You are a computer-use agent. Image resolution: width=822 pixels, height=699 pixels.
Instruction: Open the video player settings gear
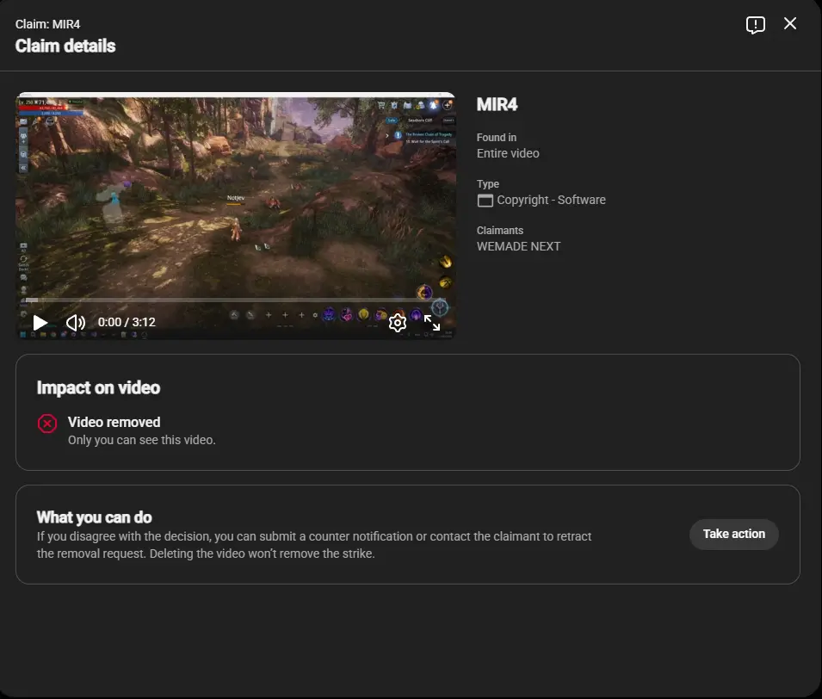pyautogui.click(x=398, y=323)
